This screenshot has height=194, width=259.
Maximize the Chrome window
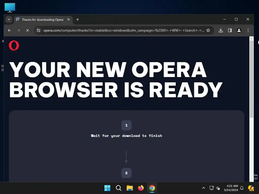tap(236, 19)
